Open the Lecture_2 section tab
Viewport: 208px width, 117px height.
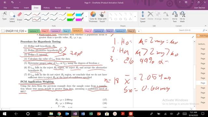coord(56,31)
